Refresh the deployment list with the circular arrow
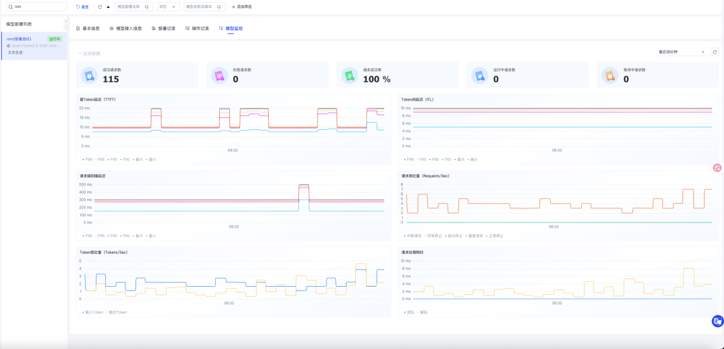The width and height of the screenshot is (724, 349). tap(100, 7)
